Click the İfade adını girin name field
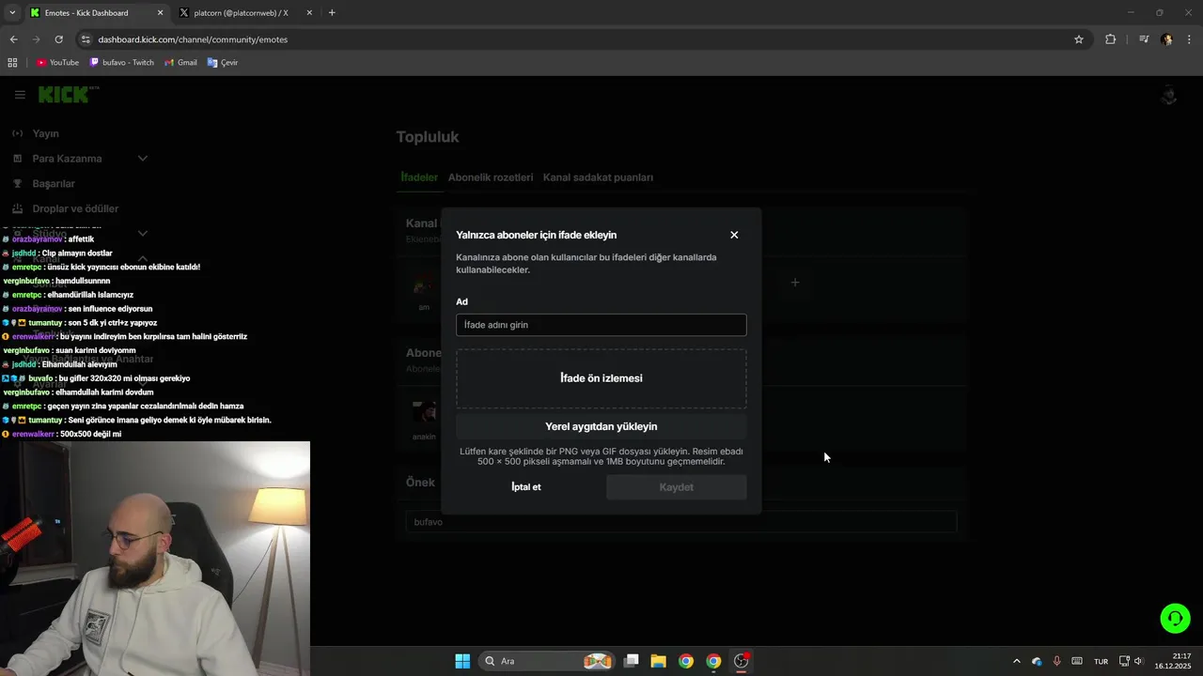The image size is (1203, 676). 601,325
